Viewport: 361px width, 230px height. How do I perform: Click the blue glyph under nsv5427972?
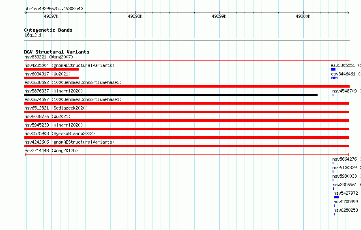[336, 197]
